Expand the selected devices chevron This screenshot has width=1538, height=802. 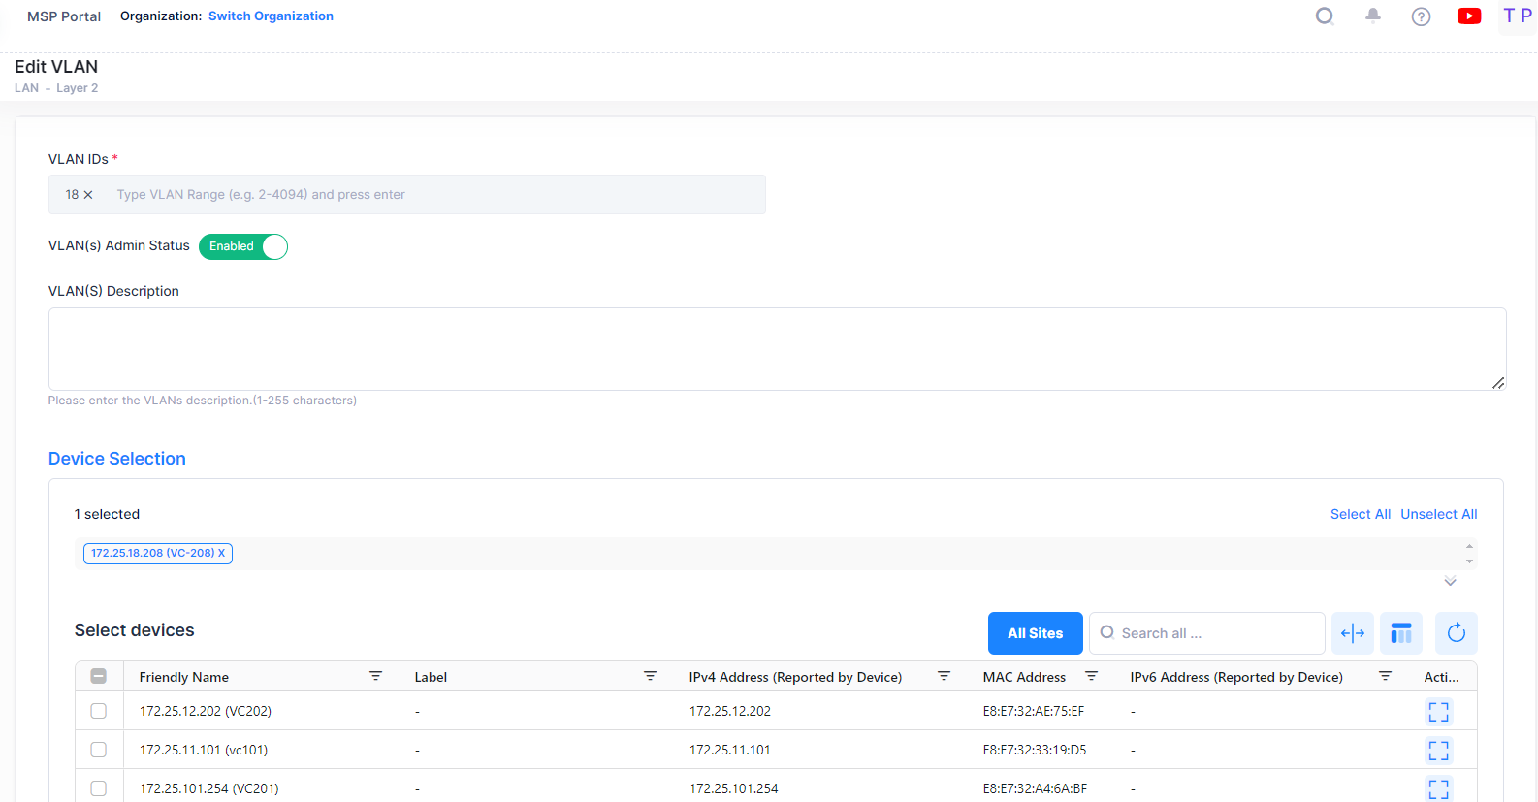tap(1450, 582)
